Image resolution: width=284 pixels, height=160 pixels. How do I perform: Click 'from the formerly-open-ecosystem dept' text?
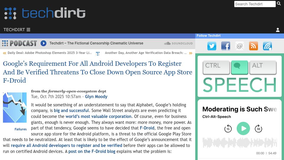coord(68,91)
